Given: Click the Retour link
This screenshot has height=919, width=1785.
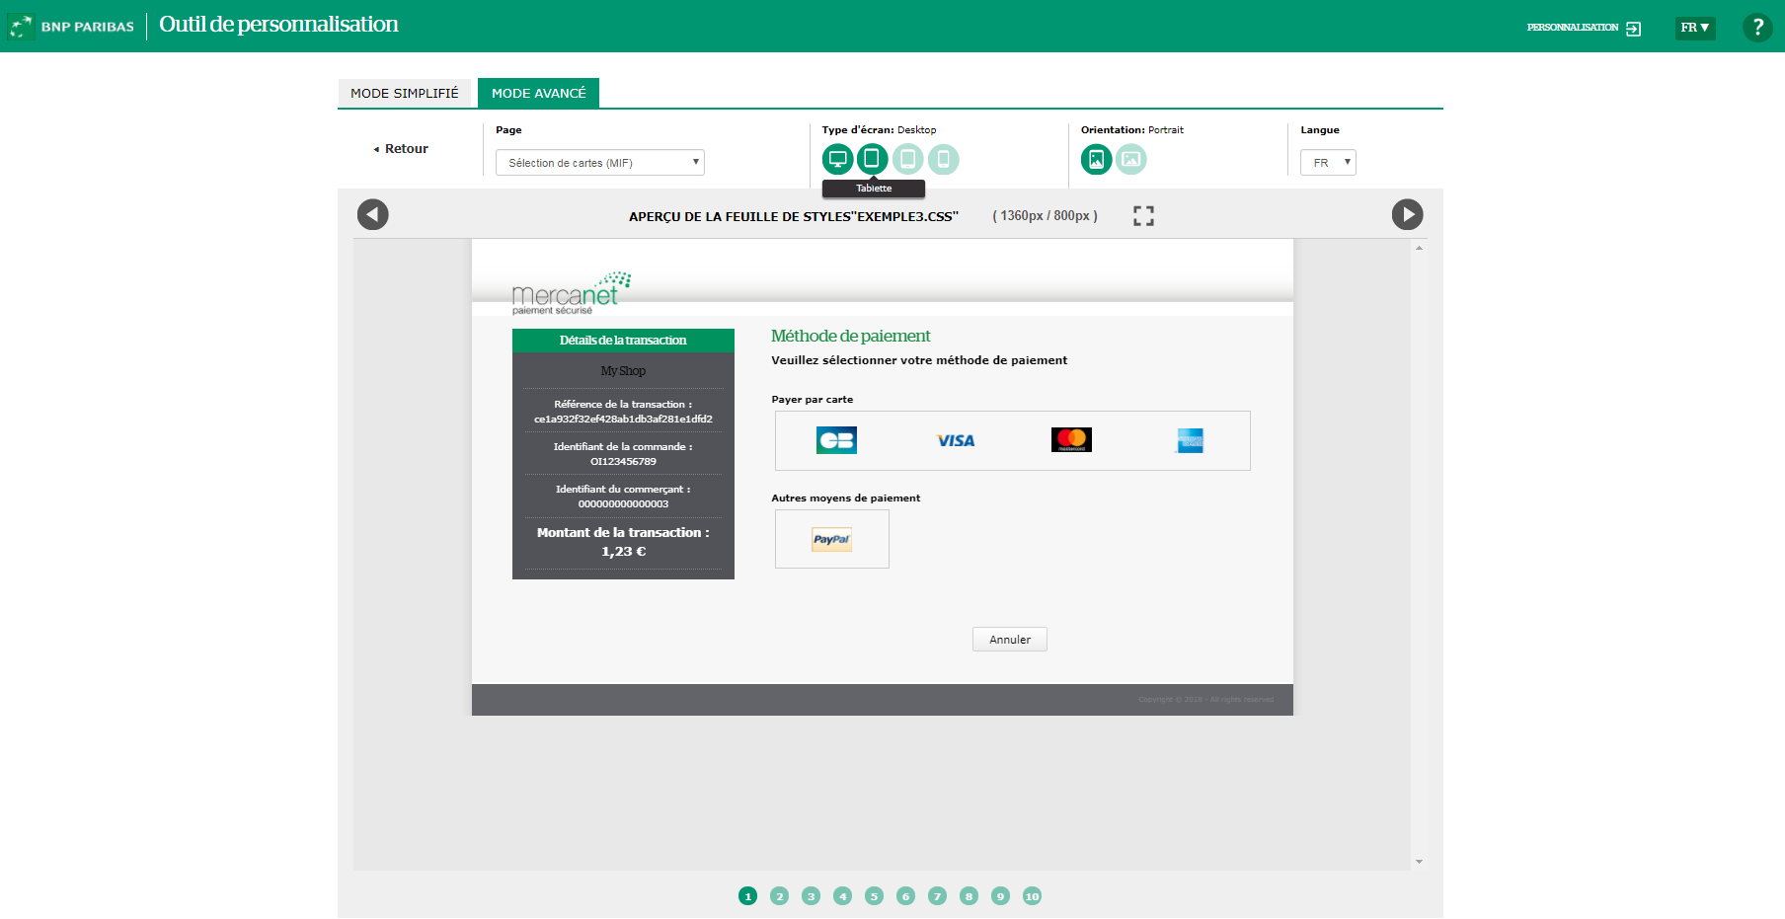Looking at the screenshot, I should point(402,149).
